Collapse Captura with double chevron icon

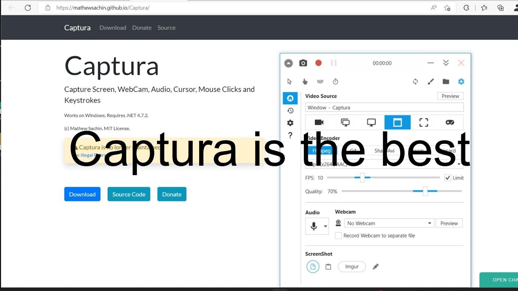pos(446,63)
